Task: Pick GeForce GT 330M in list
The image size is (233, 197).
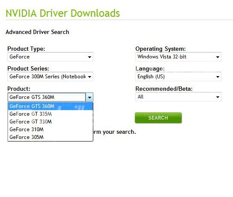Action: 50,122
